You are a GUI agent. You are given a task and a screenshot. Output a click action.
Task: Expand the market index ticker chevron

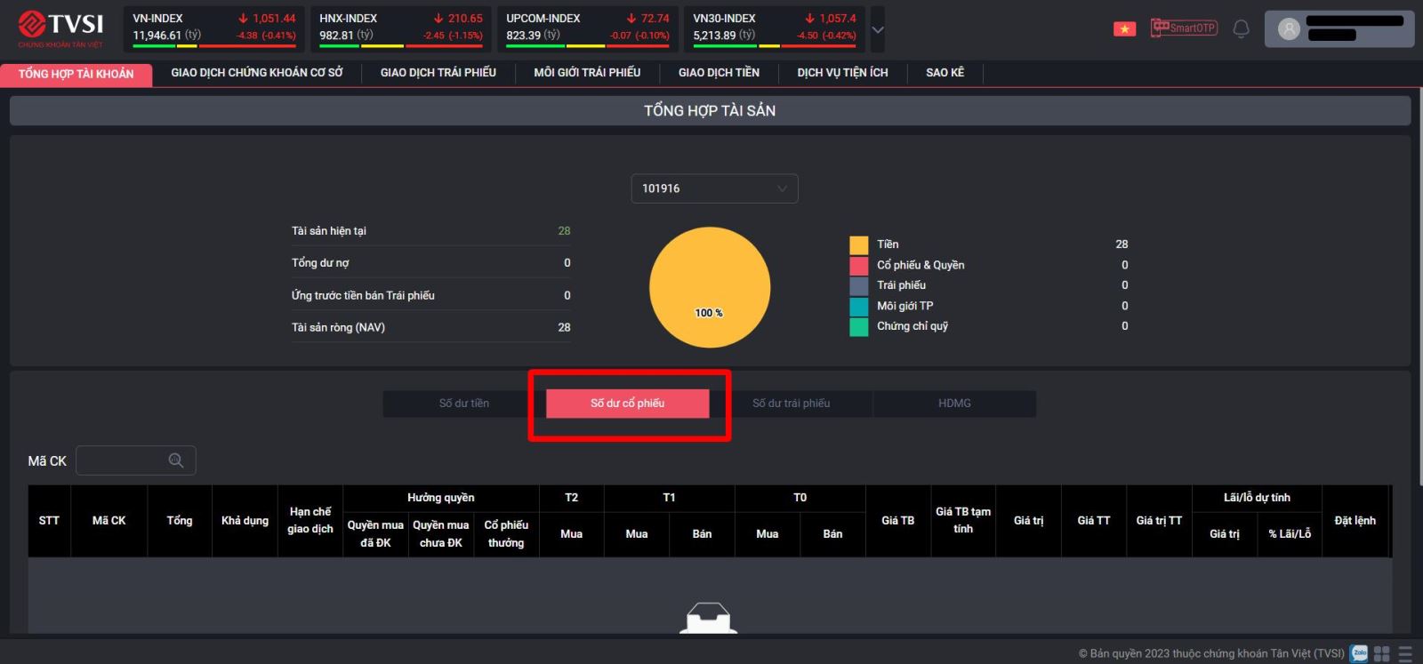click(x=878, y=29)
